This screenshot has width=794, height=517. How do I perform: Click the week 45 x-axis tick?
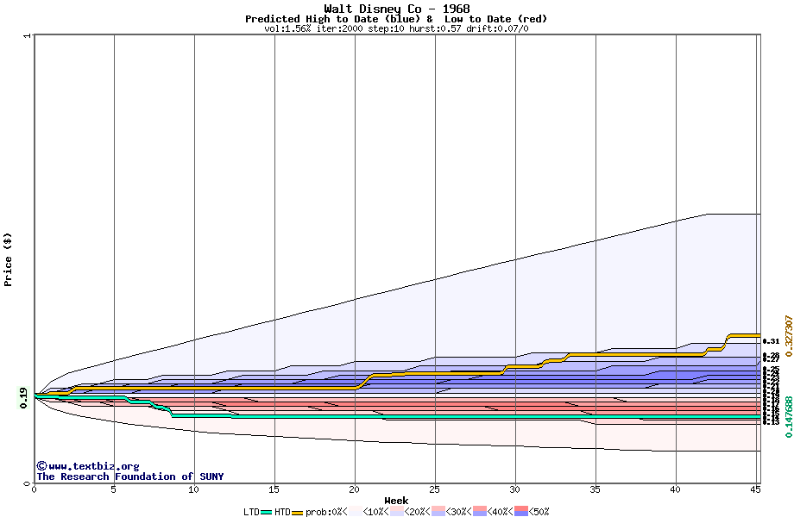755,489
